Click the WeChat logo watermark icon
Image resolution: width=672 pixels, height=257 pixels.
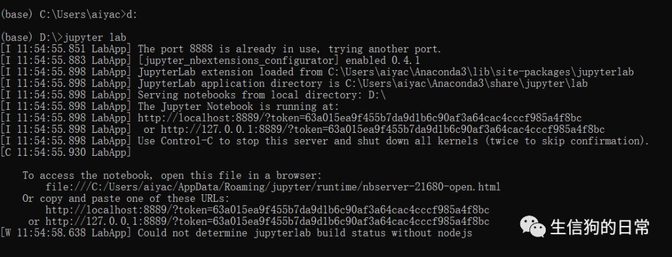(x=533, y=227)
